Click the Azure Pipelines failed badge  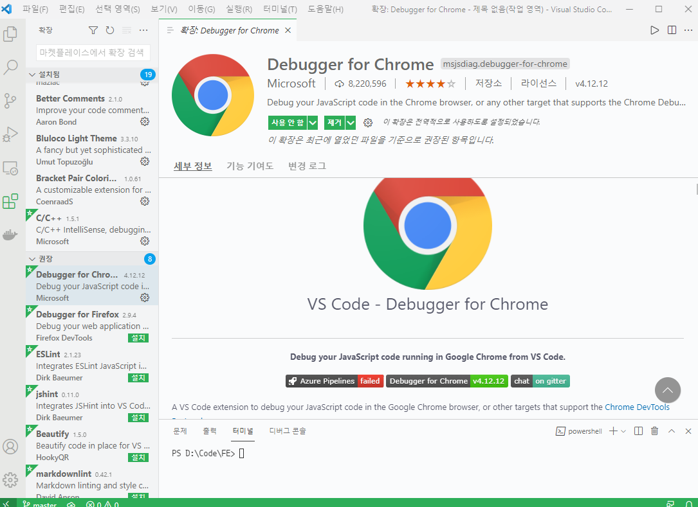(x=335, y=381)
